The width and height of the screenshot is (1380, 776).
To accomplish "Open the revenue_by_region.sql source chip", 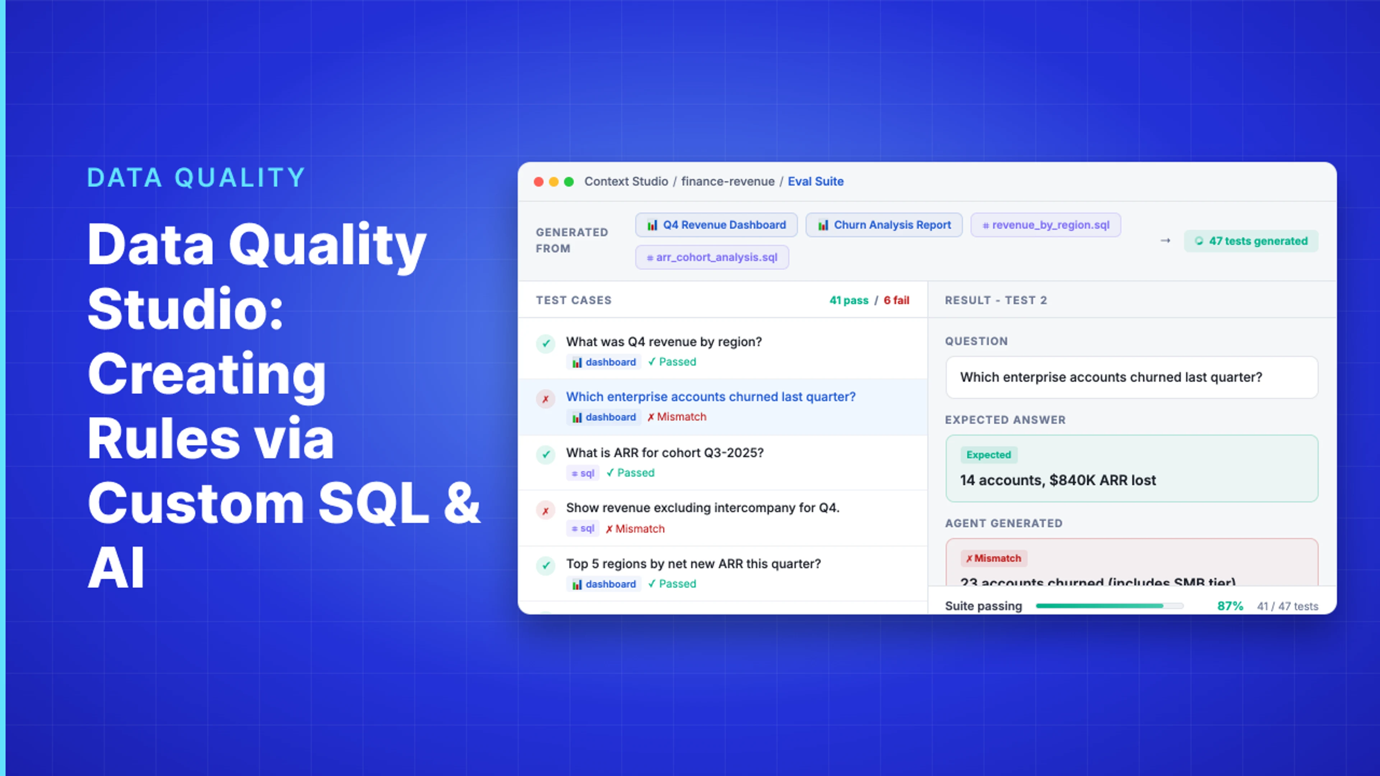I will pos(1046,225).
